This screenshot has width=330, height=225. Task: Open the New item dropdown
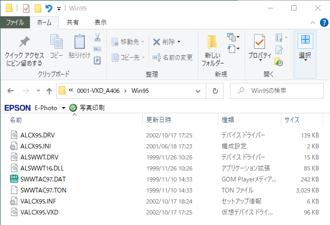234,37
